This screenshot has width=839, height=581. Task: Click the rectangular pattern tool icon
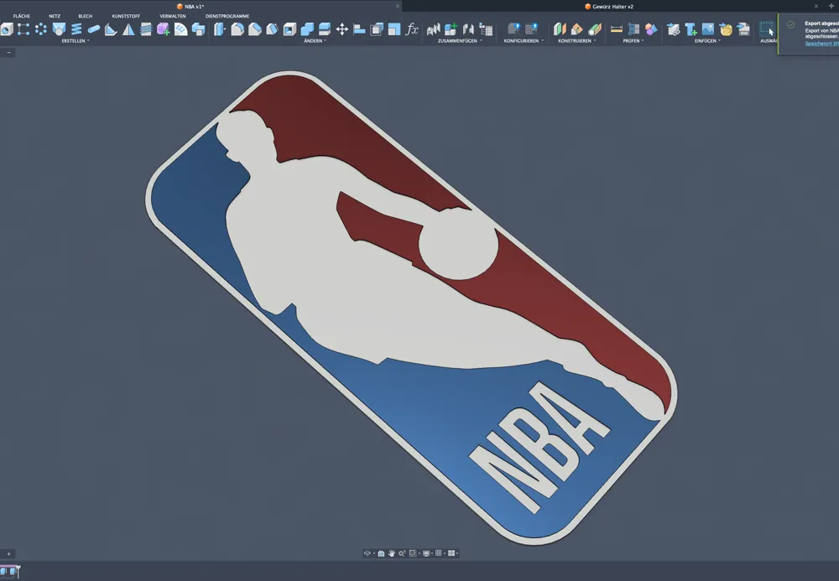point(23,29)
